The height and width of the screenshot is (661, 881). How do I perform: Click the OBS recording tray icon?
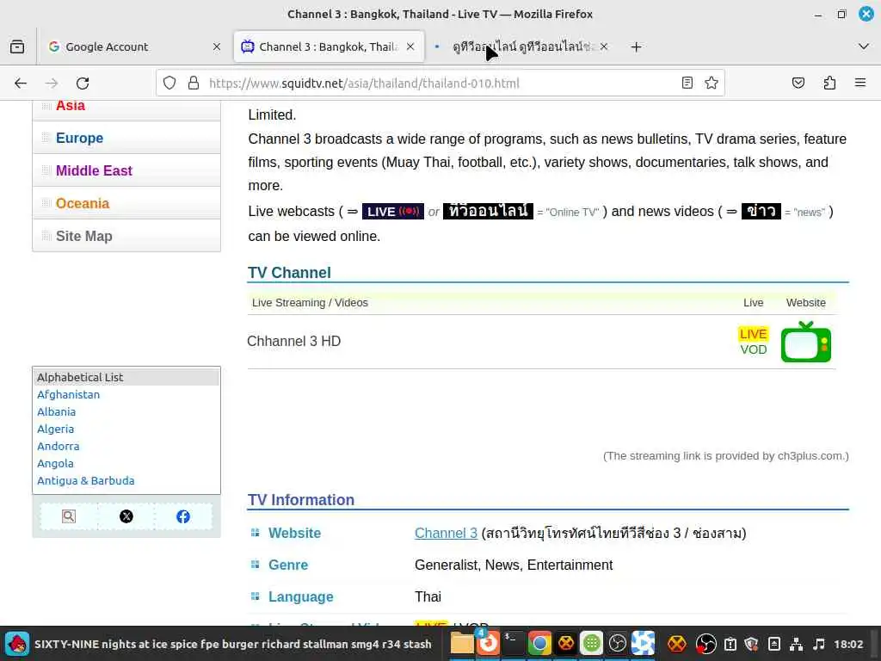pyautogui.click(x=705, y=644)
